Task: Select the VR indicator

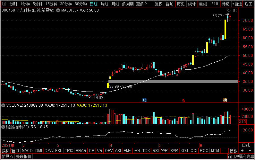Action: coord(99,151)
